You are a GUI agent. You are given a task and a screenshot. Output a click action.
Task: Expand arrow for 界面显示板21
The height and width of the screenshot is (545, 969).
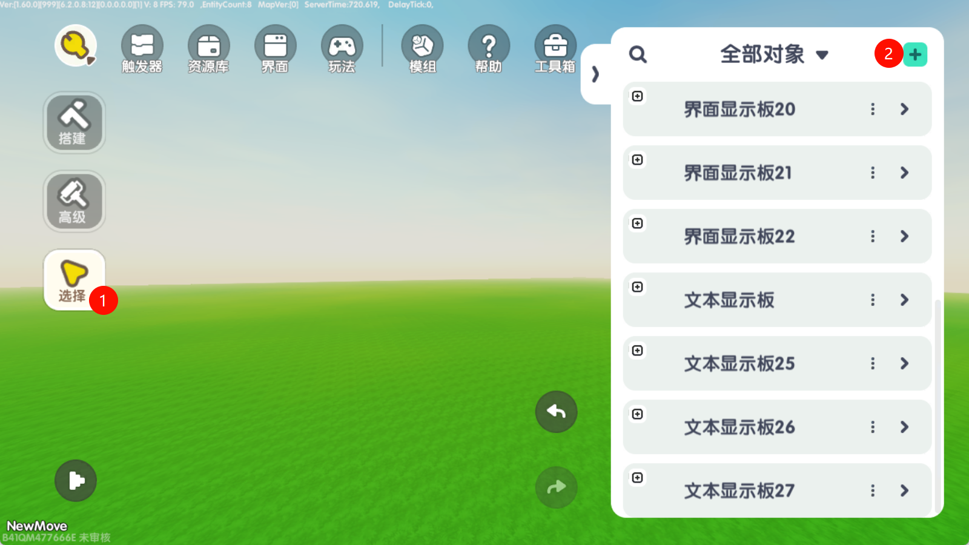tap(904, 173)
